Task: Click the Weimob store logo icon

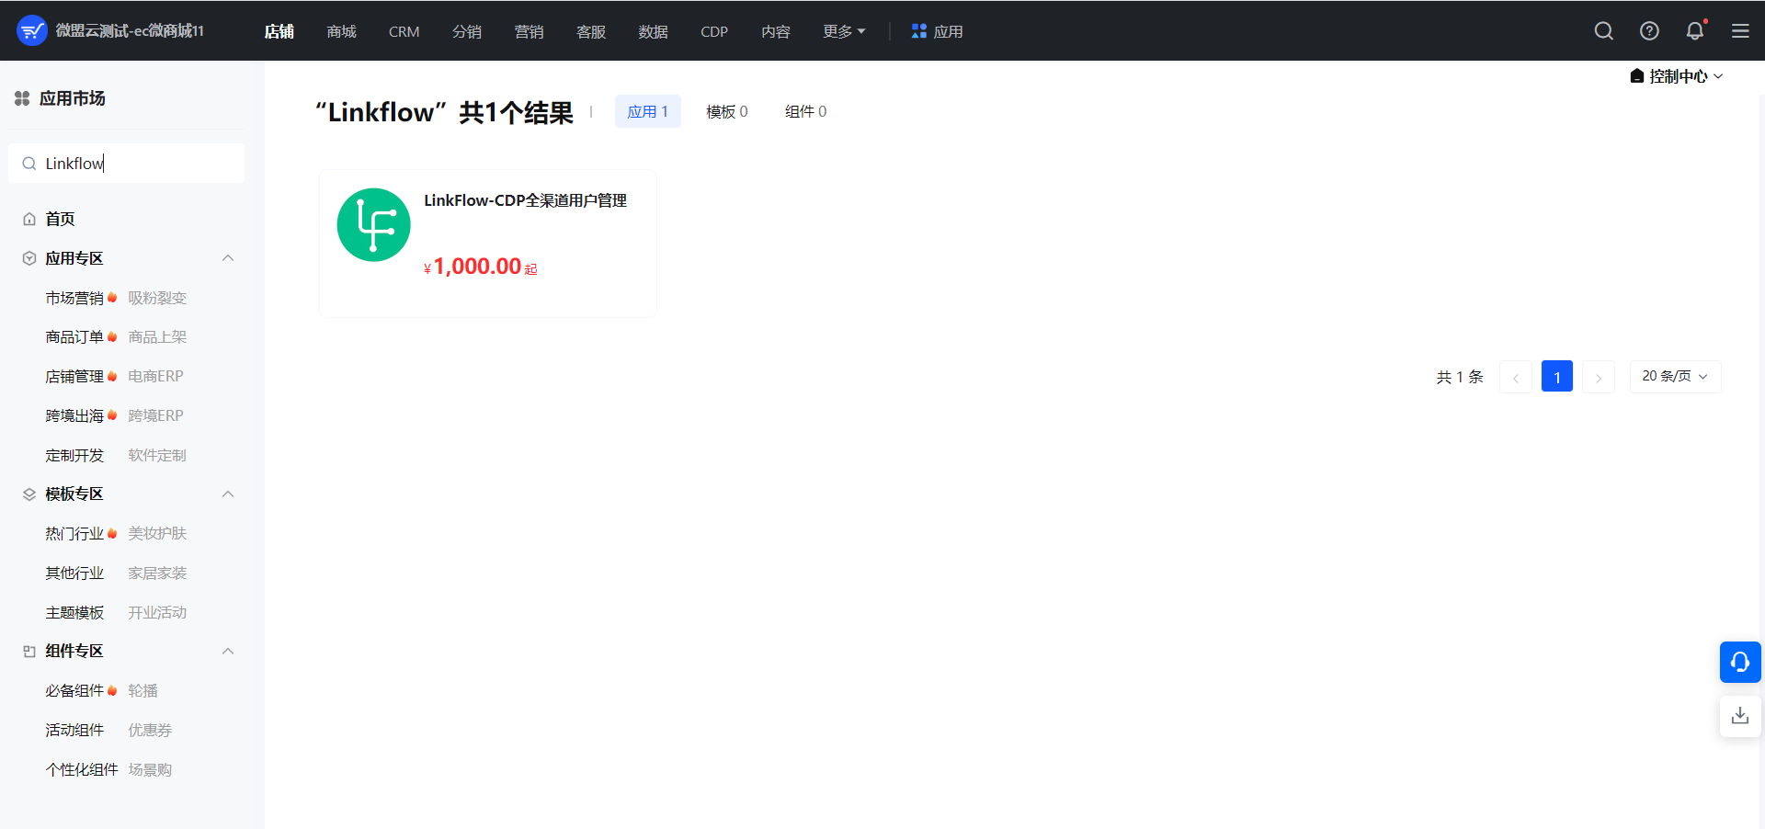Action: [x=32, y=30]
